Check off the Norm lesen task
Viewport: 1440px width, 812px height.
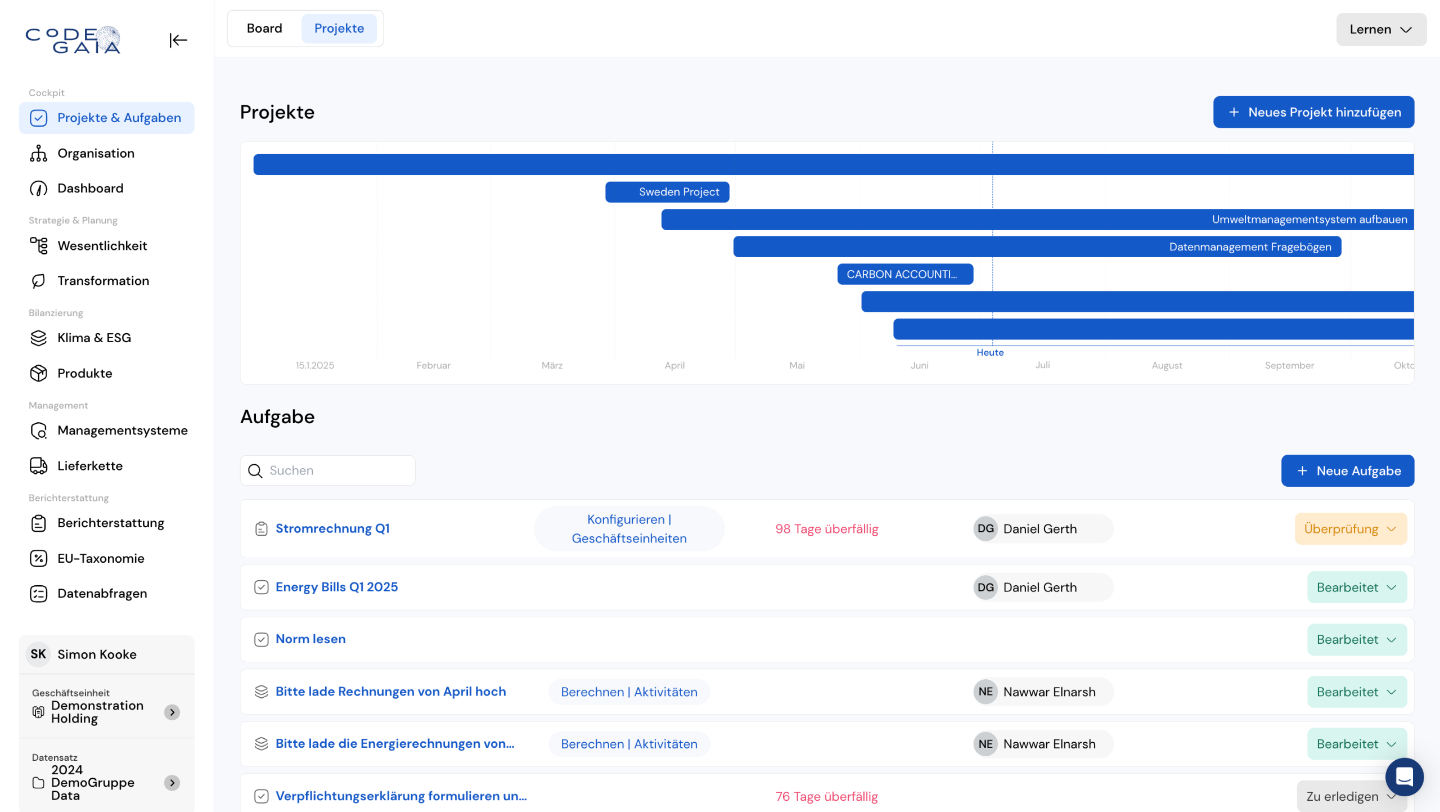pos(261,639)
